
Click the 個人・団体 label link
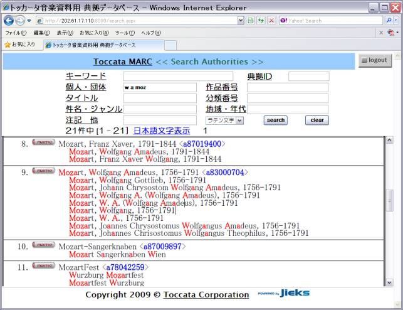[86, 87]
